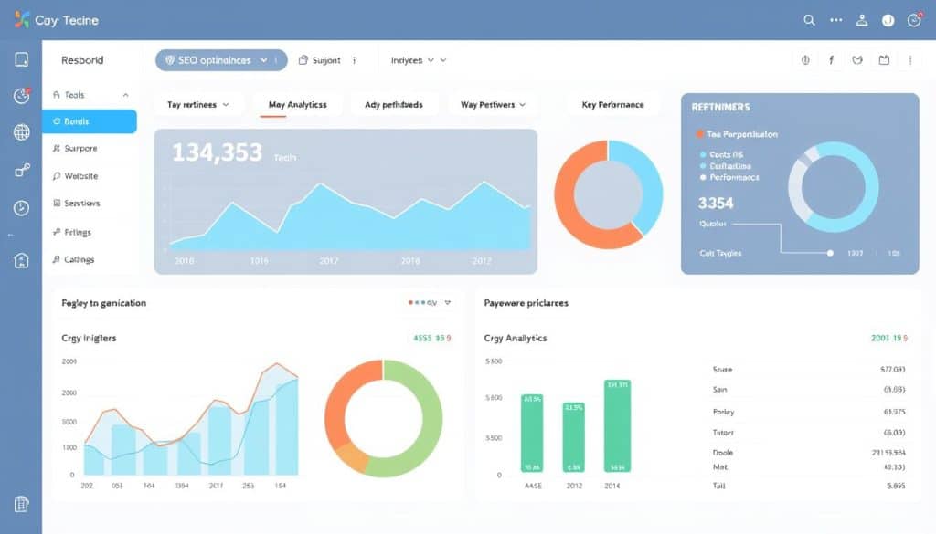Open the home building icon in left rail
936x534 pixels.
[x=22, y=260]
